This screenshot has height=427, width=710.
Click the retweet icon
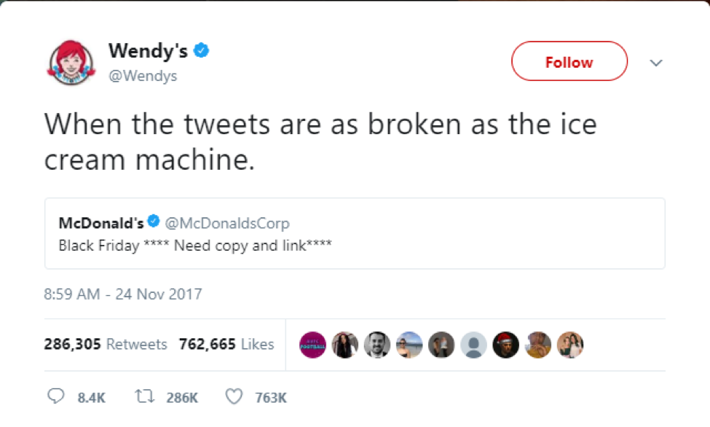click(x=143, y=397)
